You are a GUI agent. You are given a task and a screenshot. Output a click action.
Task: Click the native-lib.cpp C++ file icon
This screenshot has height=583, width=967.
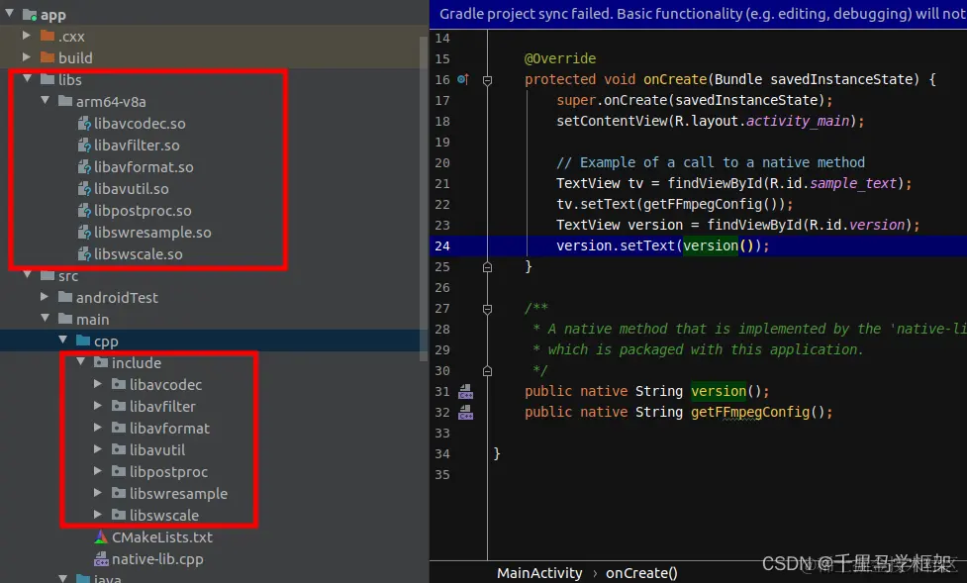click(x=101, y=559)
